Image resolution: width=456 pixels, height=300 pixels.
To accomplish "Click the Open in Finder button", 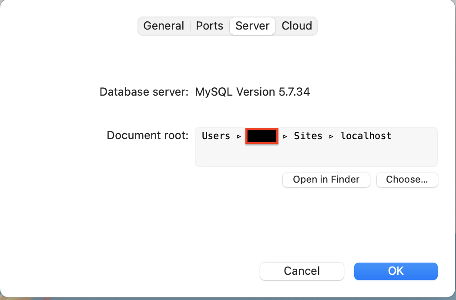I will tap(326, 180).
